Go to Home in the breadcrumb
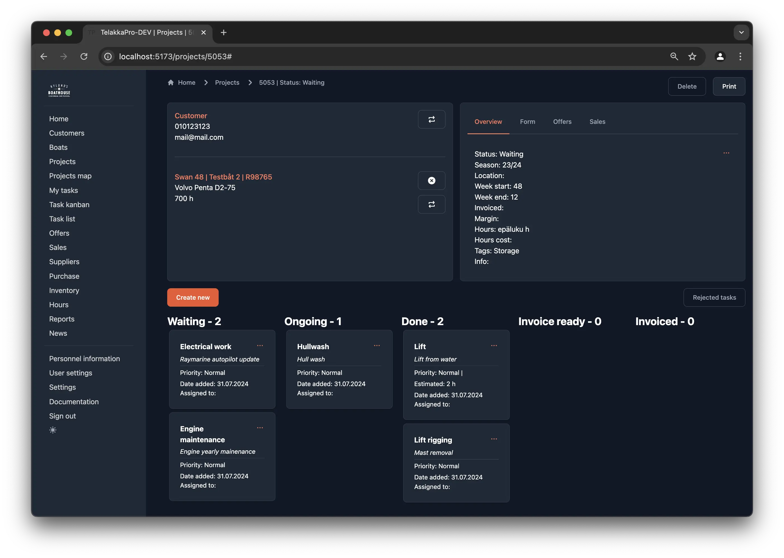 (186, 82)
